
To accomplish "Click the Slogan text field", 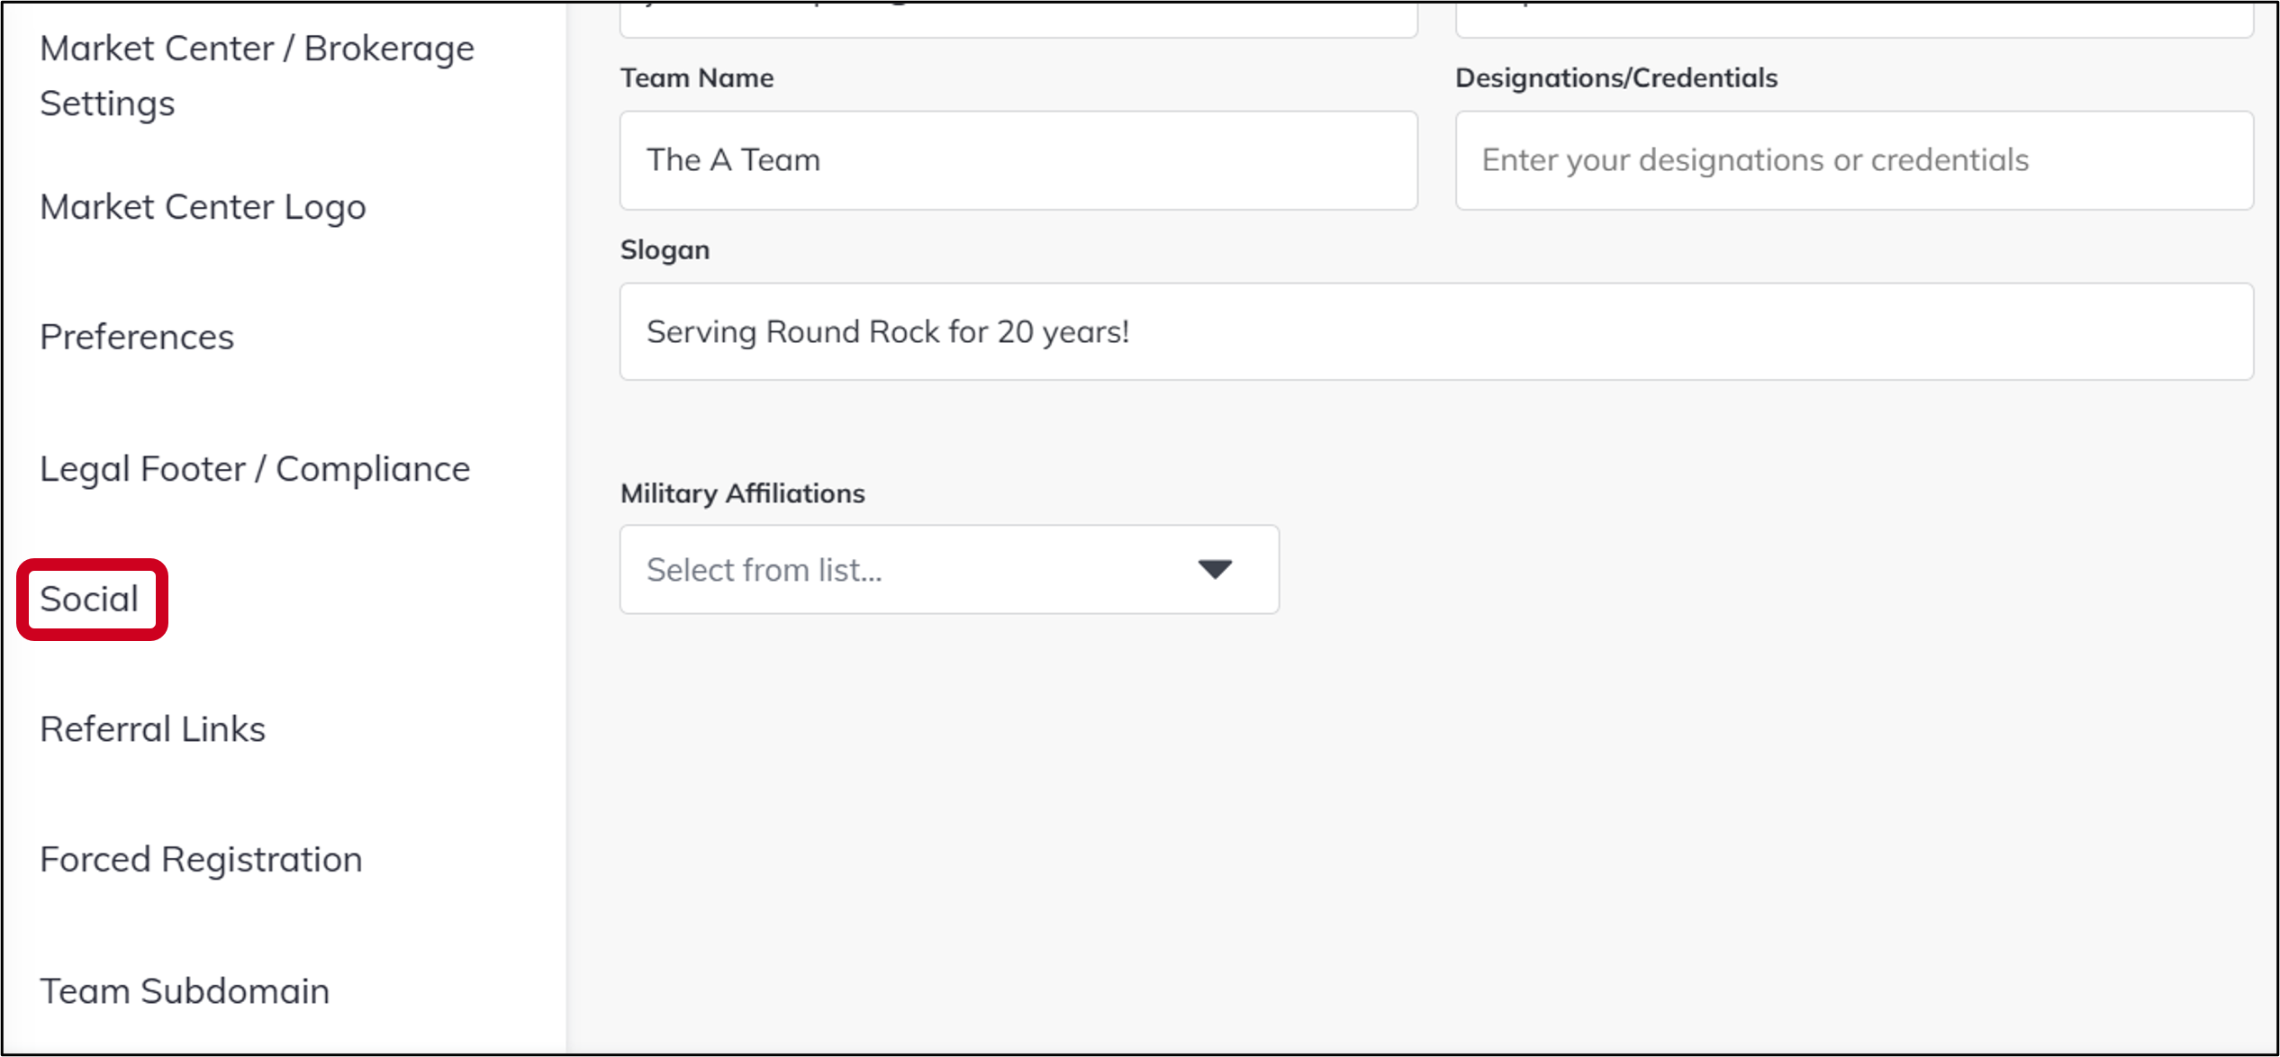I will click(1436, 332).
